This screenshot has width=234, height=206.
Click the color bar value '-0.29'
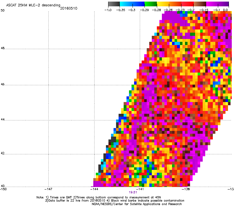[x=144, y=10]
